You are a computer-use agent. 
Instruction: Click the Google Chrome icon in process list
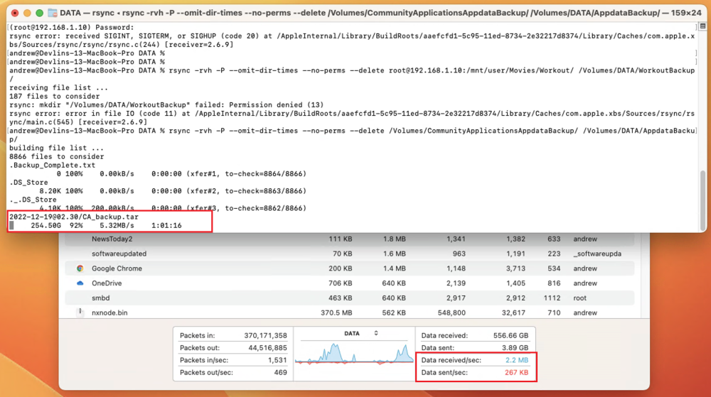pyautogui.click(x=80, y=268)
